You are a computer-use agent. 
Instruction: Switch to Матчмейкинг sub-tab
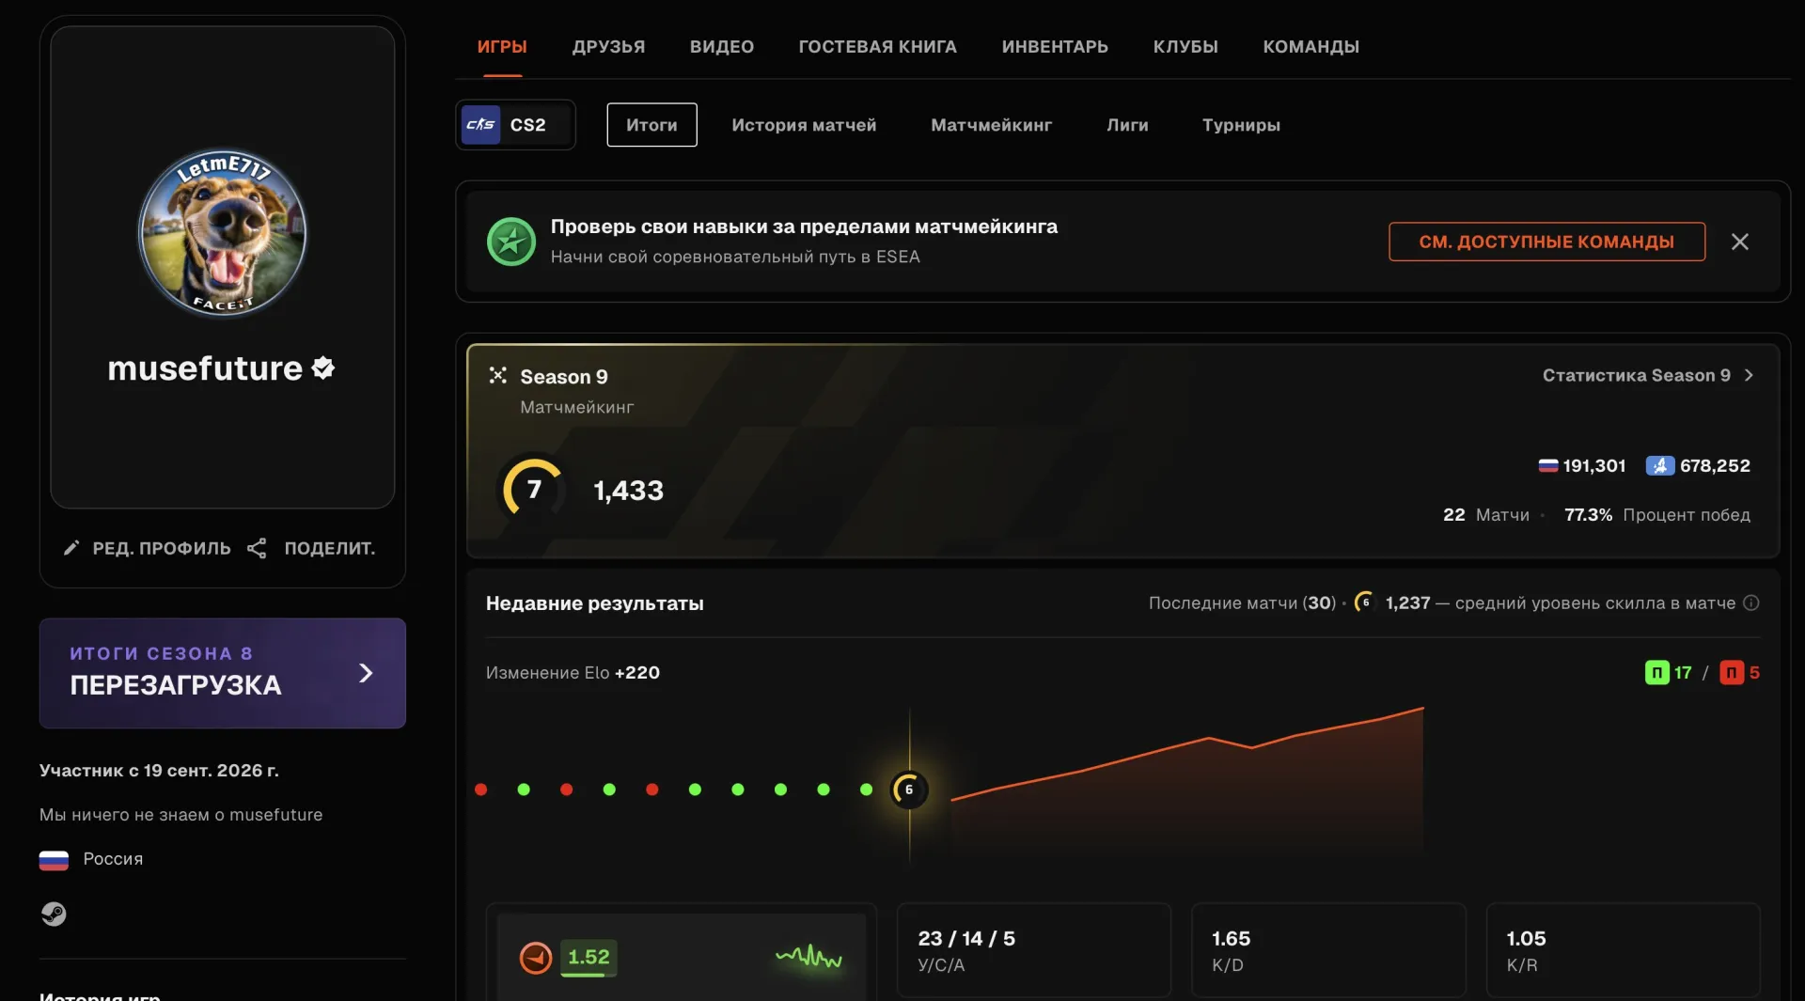[x=991, y=124]
